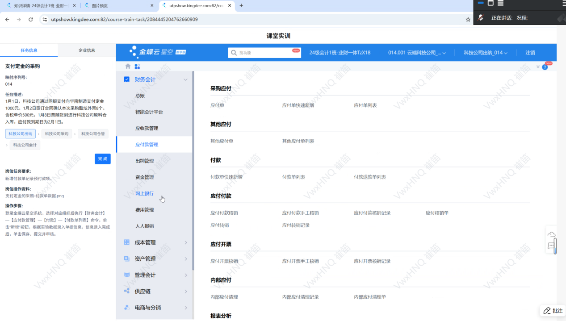Click the 批注 annotation button
Screen dimensions: 566x321
coord(553,311)
